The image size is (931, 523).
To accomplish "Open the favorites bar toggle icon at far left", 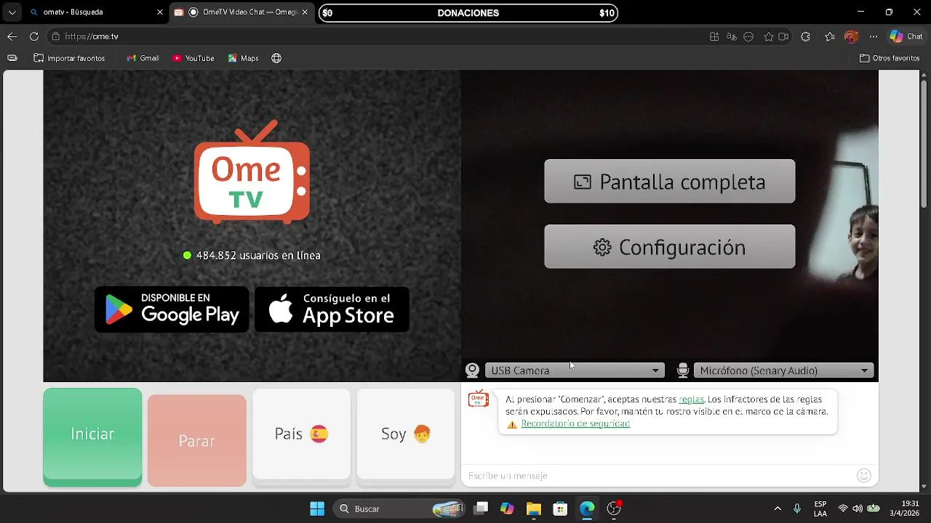I will click(12, 58).
